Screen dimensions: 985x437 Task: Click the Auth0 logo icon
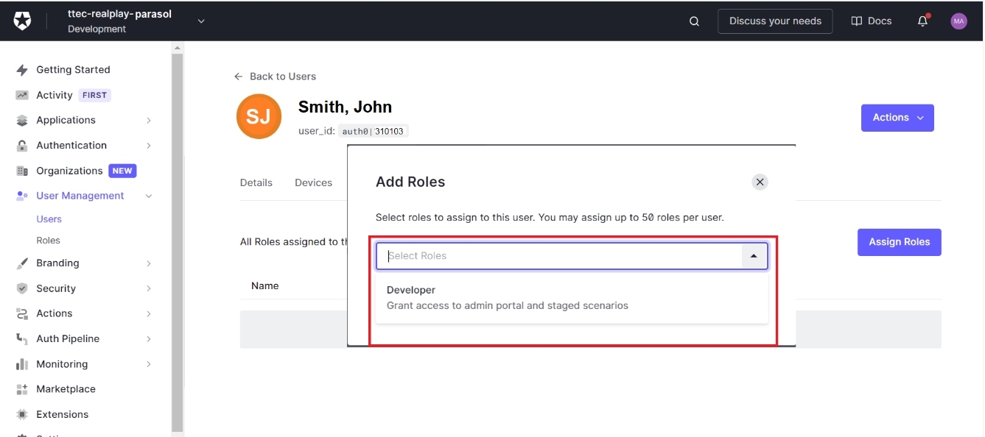pyautogui.click(x=23, y=21)
